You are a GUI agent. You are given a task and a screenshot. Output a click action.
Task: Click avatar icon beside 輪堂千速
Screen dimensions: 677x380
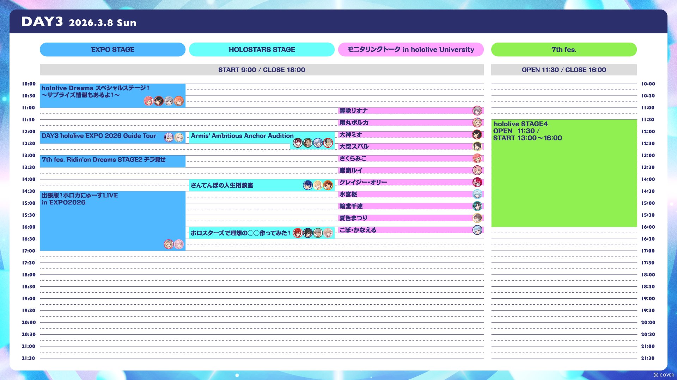coord(477,206)
